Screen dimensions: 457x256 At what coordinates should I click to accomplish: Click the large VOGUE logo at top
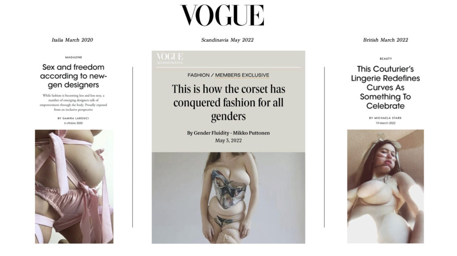[x=222, y=16]
